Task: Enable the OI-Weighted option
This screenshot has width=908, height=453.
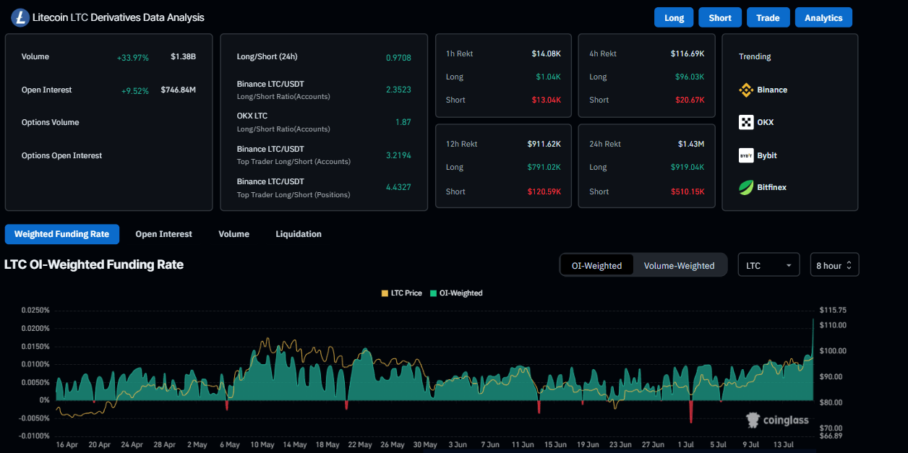Action: tap(596, 265)
